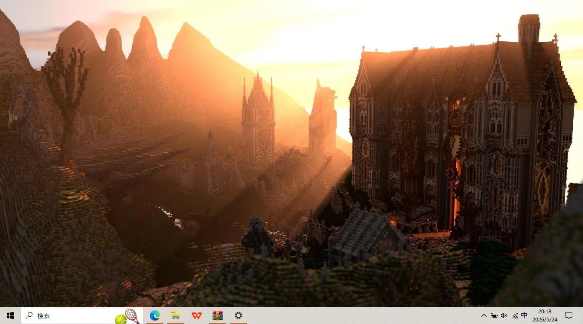Open File Explorer from the taskbar
The image size is (583, 324).
(x=175, y=315)
